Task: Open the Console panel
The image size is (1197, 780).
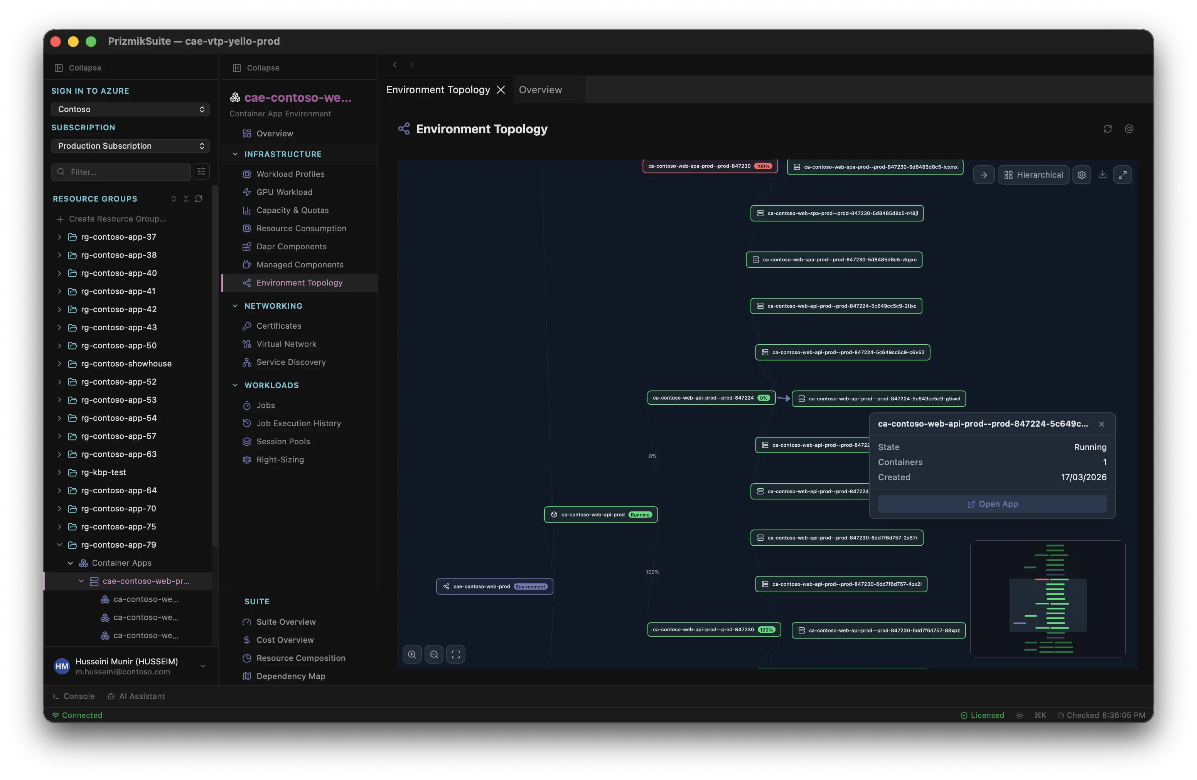Action: coord(73,696)
